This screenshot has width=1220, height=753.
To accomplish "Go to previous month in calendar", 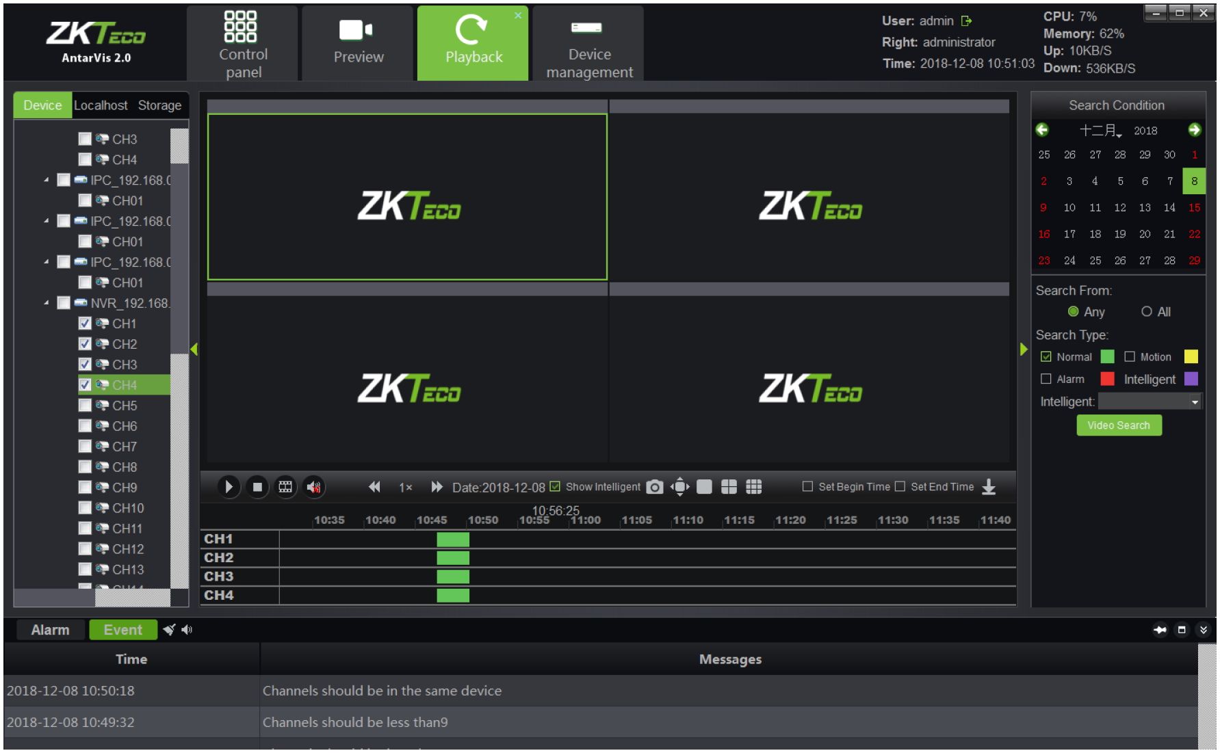I will (x=1042, y=130).
